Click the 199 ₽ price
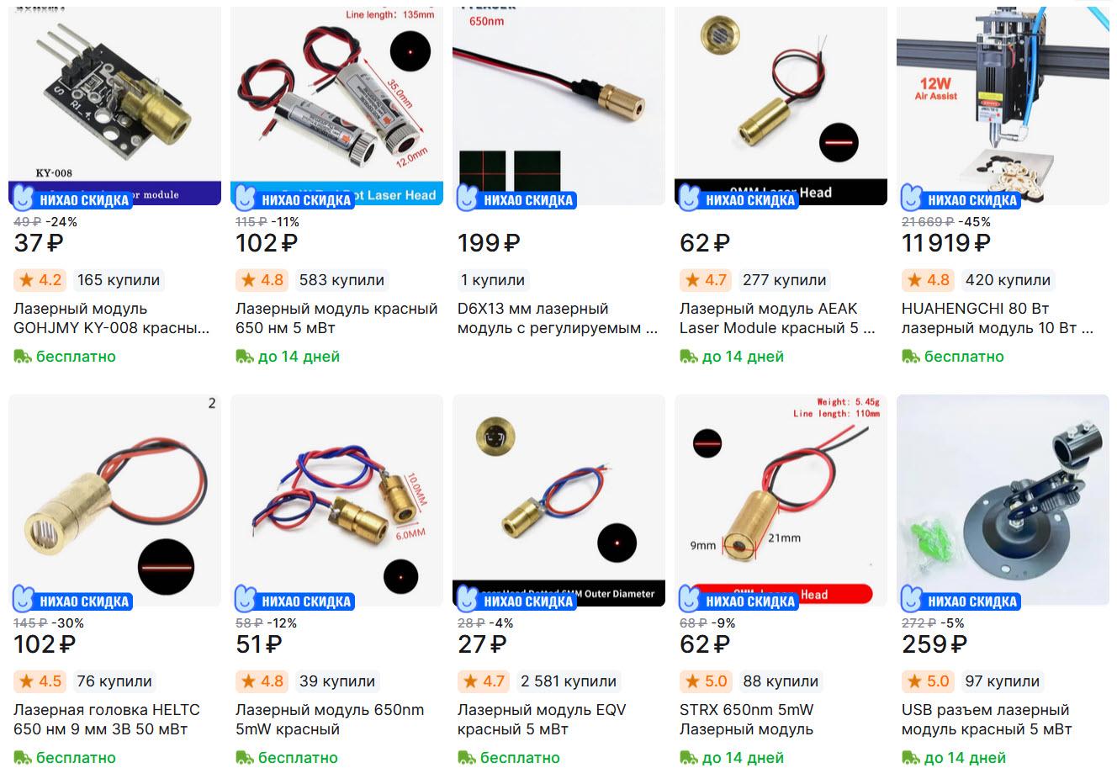 [x=489, y=243]
